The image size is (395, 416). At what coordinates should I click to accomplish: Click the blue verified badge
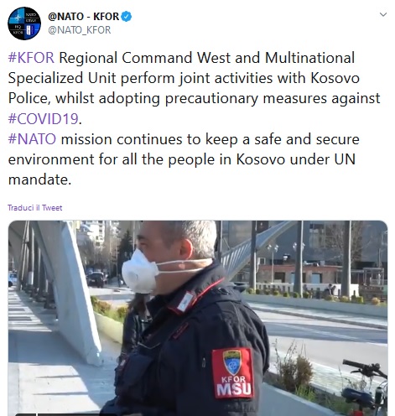coord(126,17)
